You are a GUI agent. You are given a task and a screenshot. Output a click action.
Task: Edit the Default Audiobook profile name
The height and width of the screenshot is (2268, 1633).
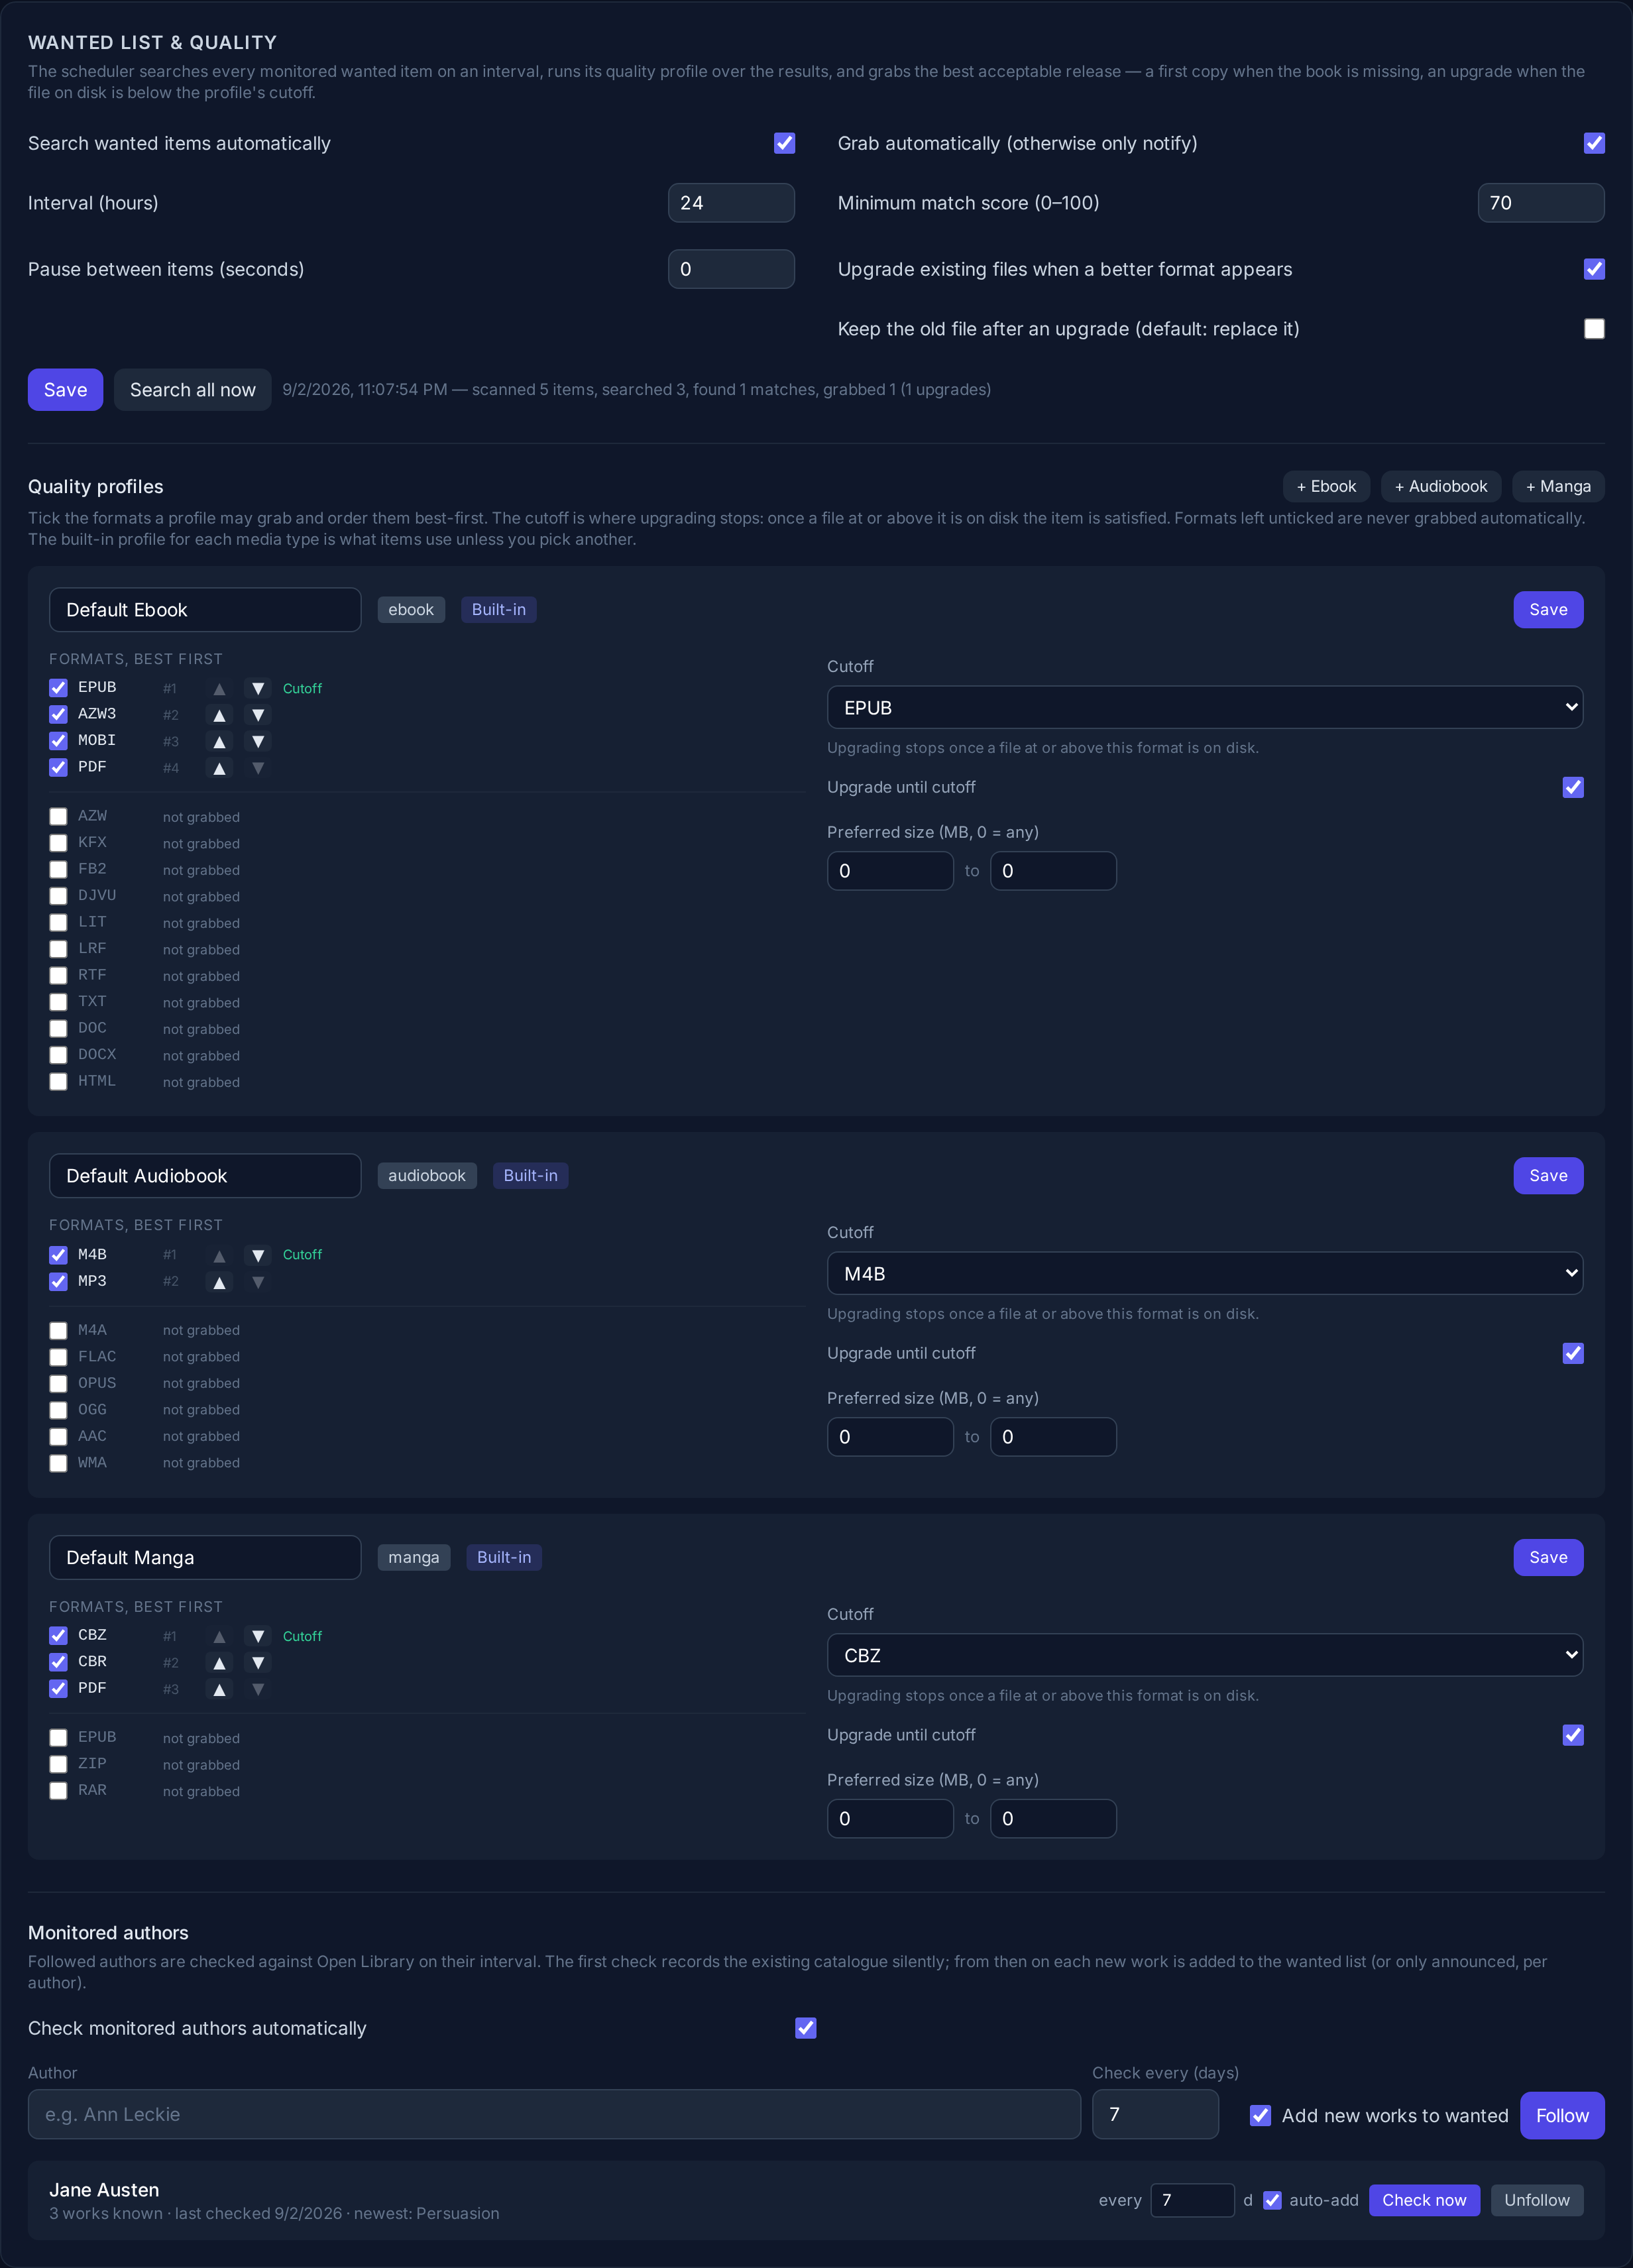pyautogui.click(x=205, y=1176)
